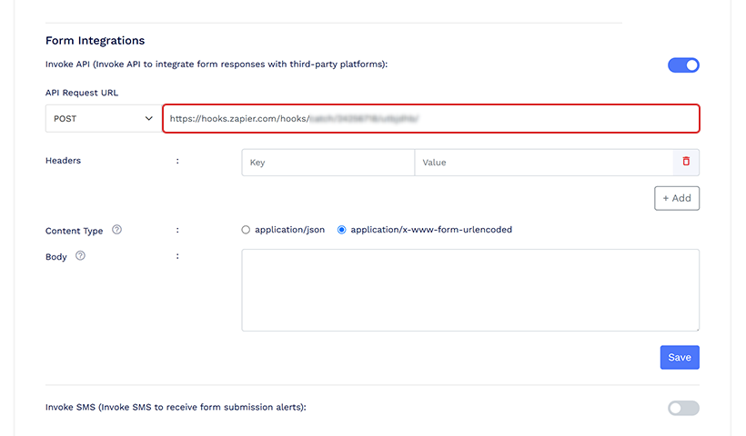Screen dimensions: 746x436
Task: Click inside the Body text area
Action: pyautogui.click(x=469, y=290)
